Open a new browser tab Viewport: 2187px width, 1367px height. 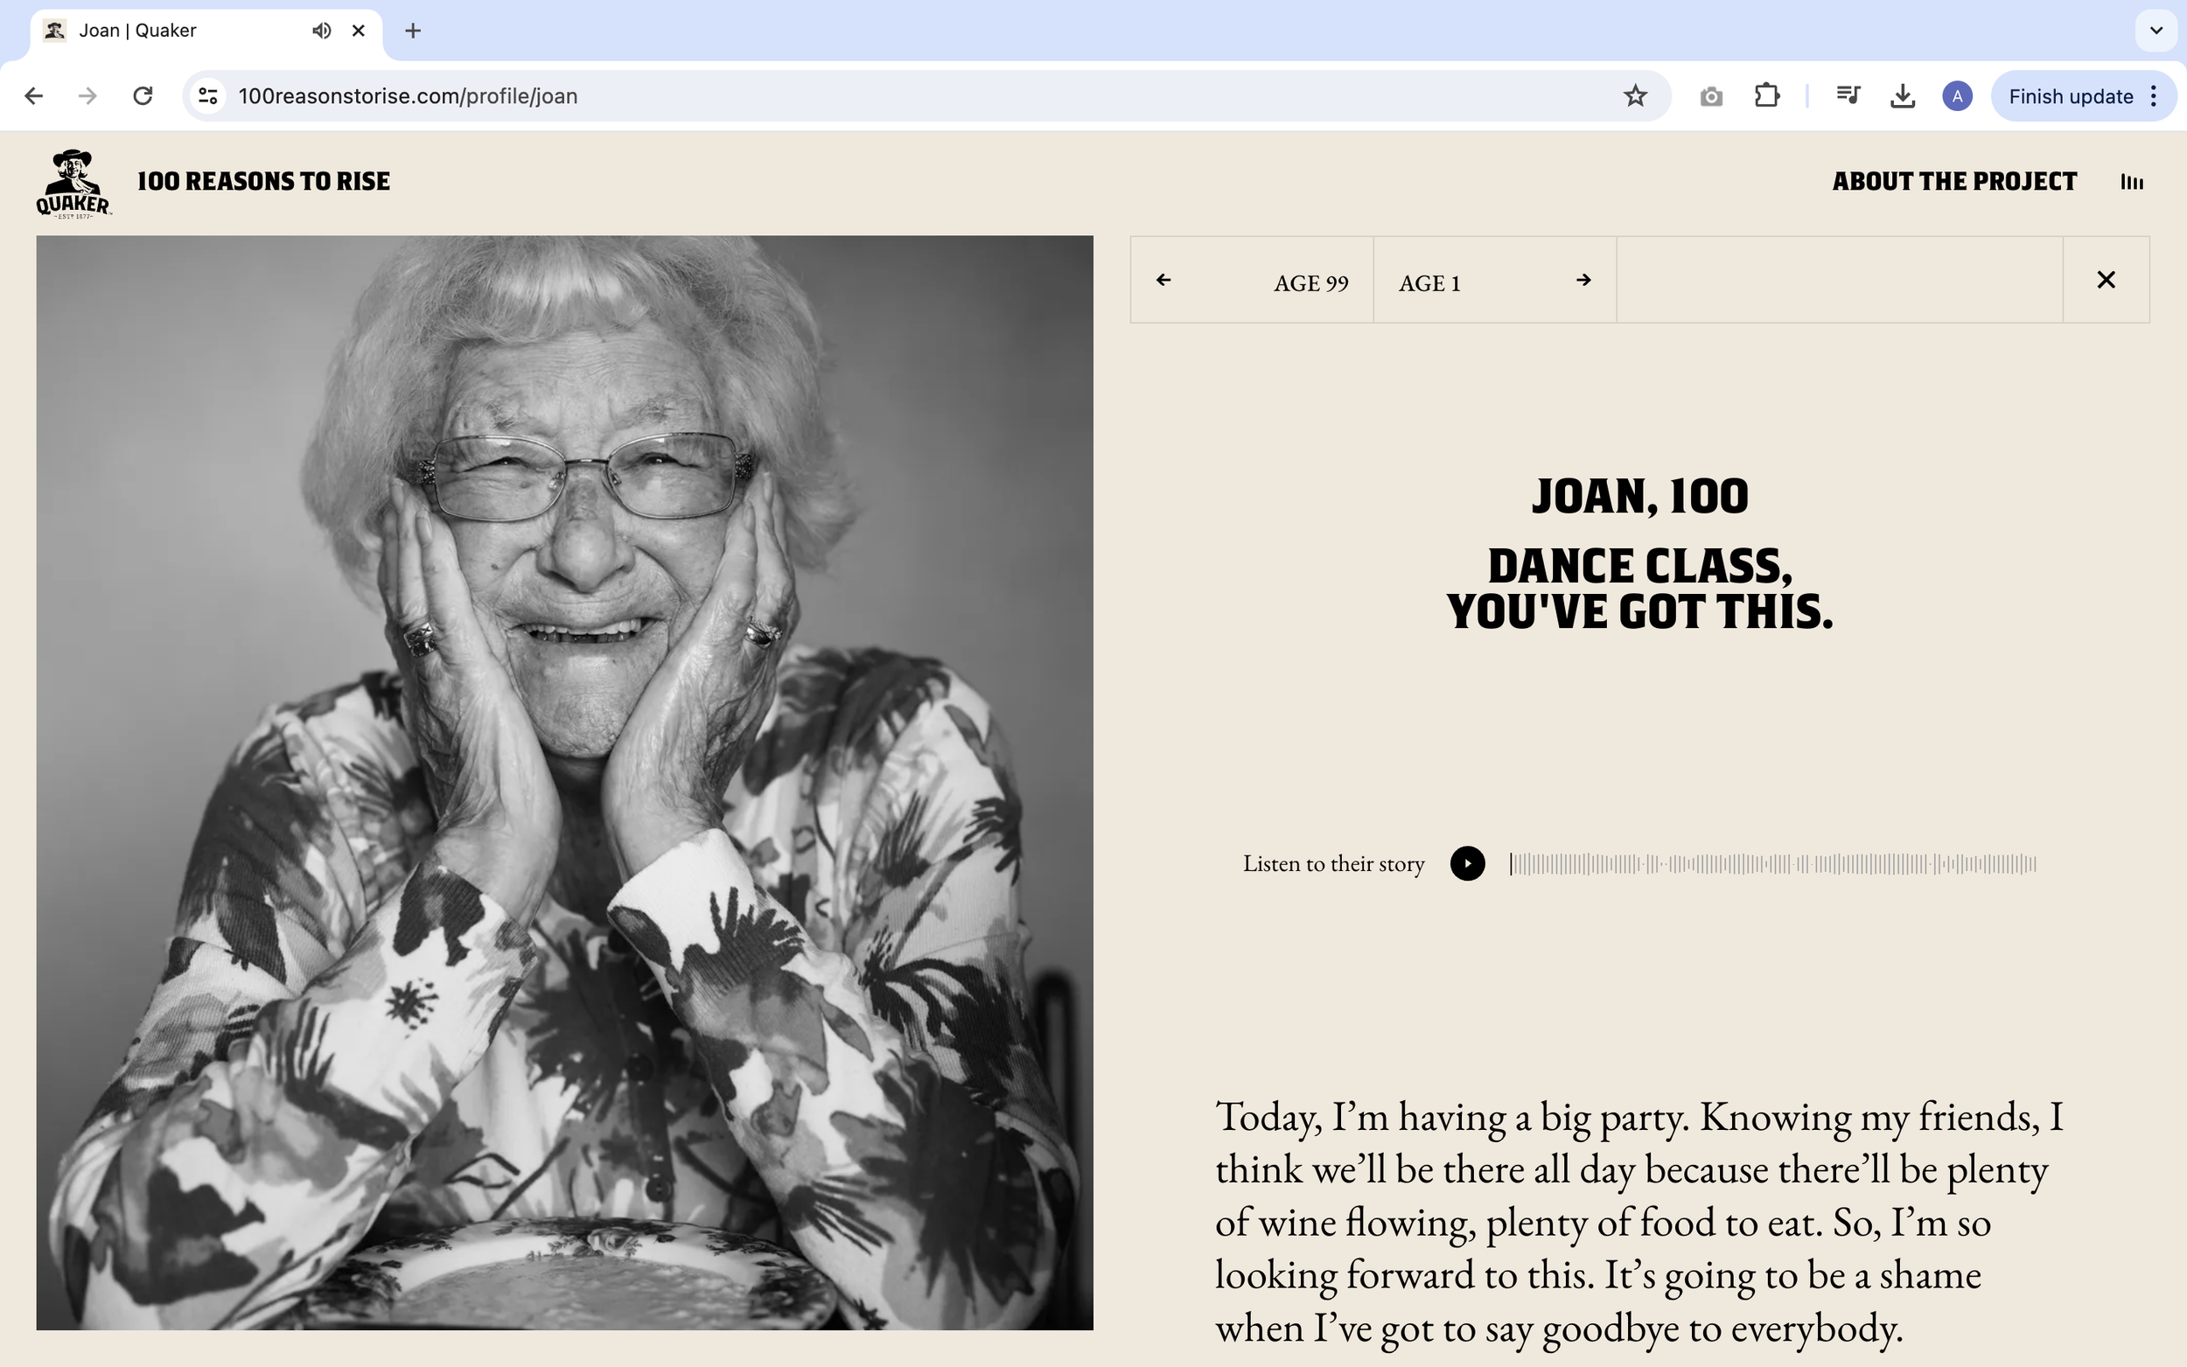pos(413,31)
